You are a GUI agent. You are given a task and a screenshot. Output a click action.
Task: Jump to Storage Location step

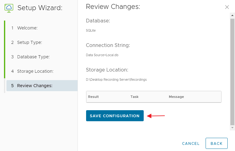click(35, 71)
